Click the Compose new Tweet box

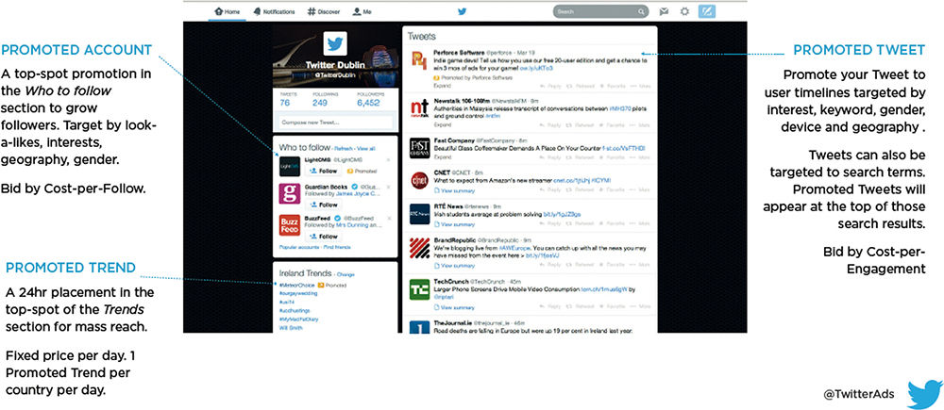(336, 122)
